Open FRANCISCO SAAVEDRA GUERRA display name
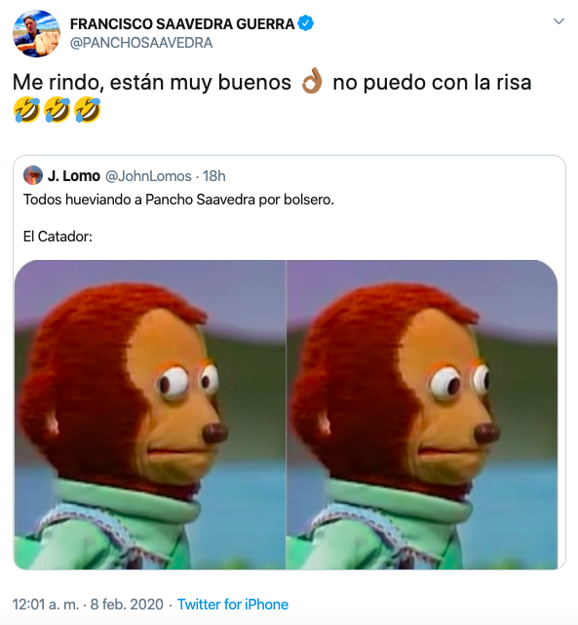578x625 pixels. coord(182,24)
